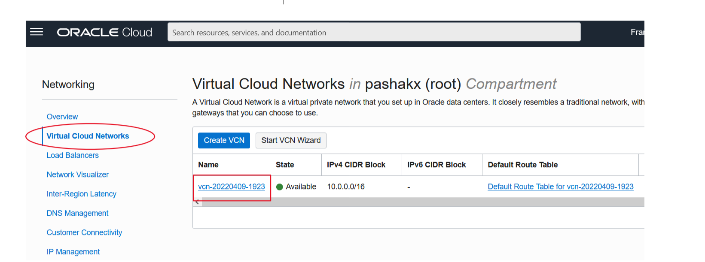Click the IPv4 CIDR Block column header
Viewport: 705px width, 262px height.
(x=356, y=165)
